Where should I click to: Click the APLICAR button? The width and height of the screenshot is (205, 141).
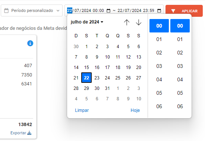(x=184, y=11)
